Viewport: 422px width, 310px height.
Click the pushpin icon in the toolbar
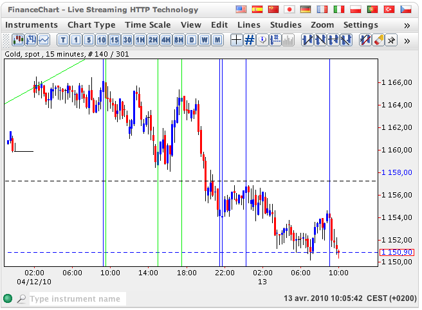click(x=390, y=40)
